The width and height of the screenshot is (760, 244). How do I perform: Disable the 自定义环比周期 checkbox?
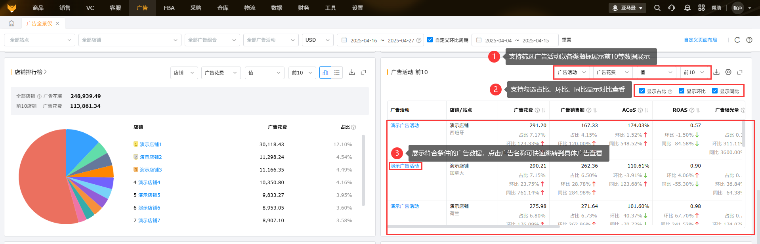click(x=430, y=40)
